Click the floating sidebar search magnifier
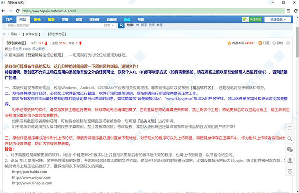This screenshot has width=299, height=193. coord(290,139)
